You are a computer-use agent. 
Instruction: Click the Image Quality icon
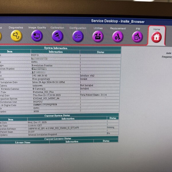[x=37, y=36]
